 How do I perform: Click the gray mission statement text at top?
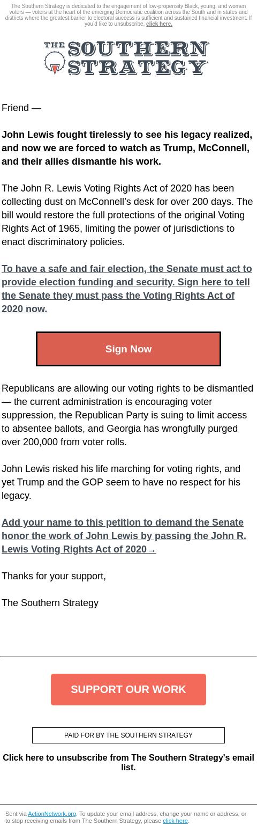tap(128, 15)
